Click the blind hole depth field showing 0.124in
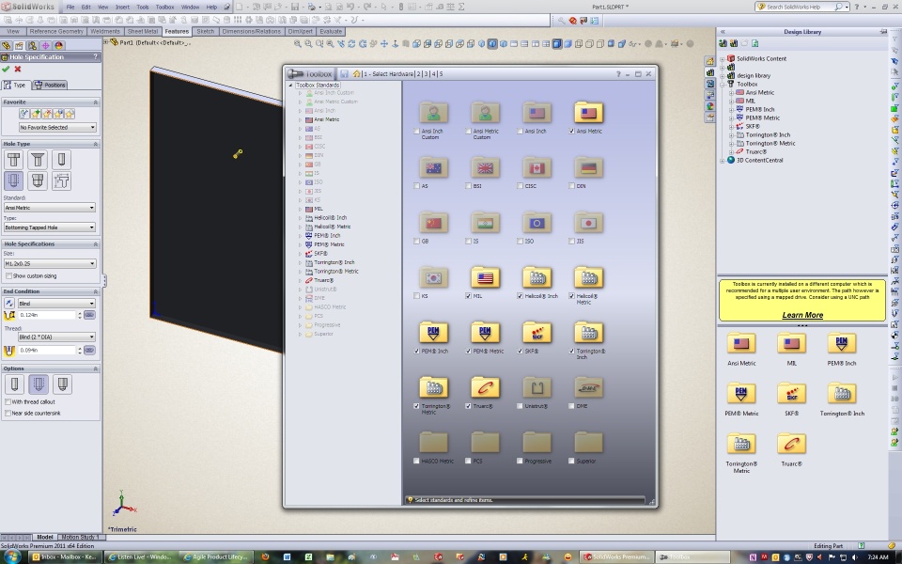This screenshot has width=902, height=564. pos(47,315)
